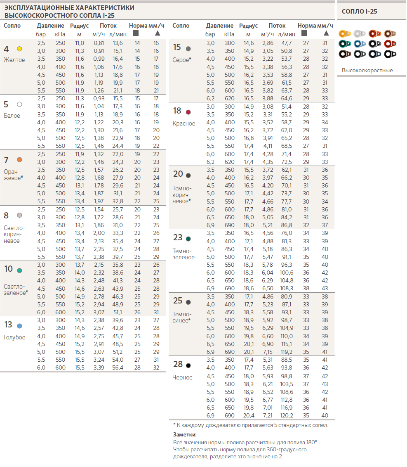Select the dark blue nozzle image
The height and width of the screenshot is (467, 407).
pos(375,54)
